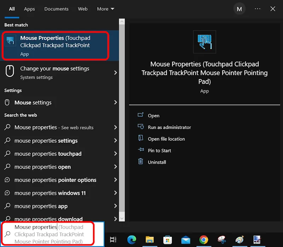Open Microsoft Store from the taskbar
The width and height of the screenshot is (283, 247).
[x=167, y=240]
